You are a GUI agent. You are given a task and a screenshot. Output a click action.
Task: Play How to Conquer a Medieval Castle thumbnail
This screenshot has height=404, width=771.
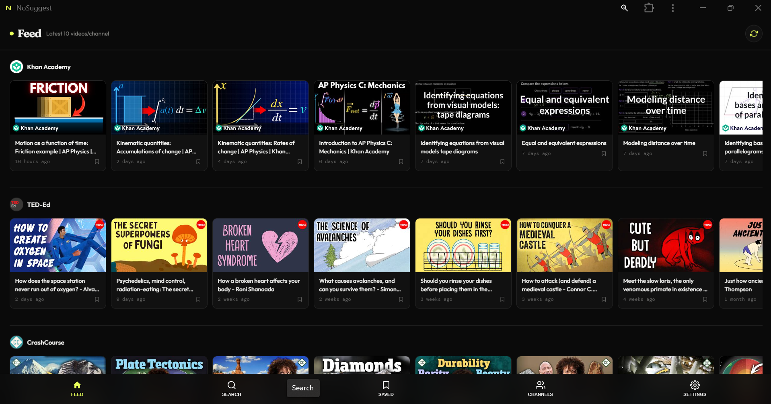tap(565, 245)
